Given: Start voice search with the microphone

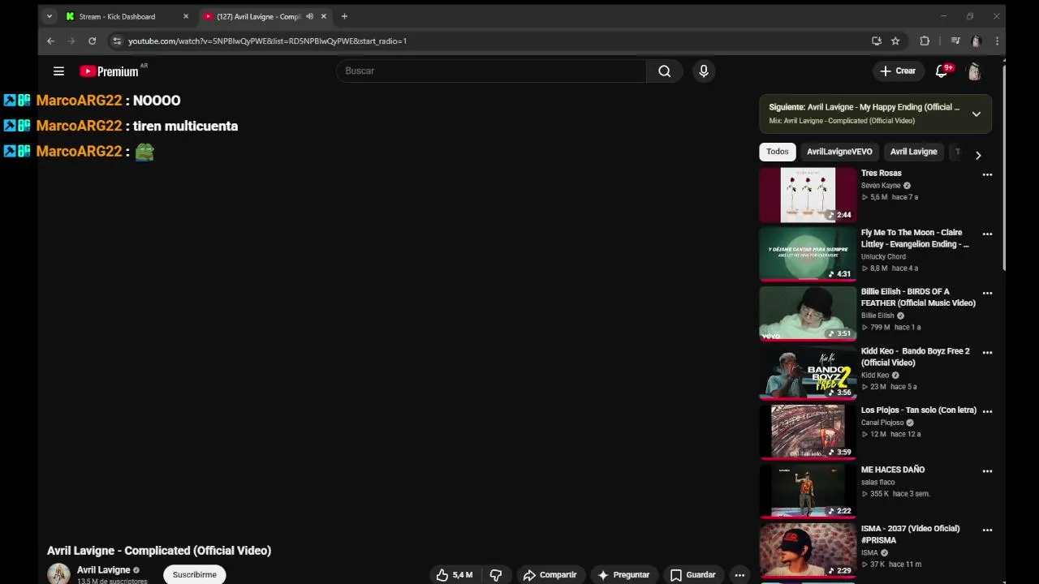Looking at the screenshot, I should tap(704, 71).
